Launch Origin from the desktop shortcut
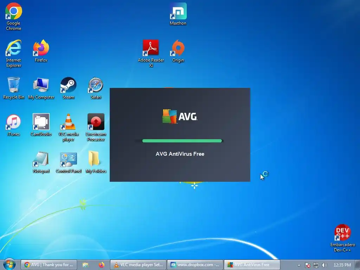The width and height of the screenshot is (360, 270). [178, 51]
